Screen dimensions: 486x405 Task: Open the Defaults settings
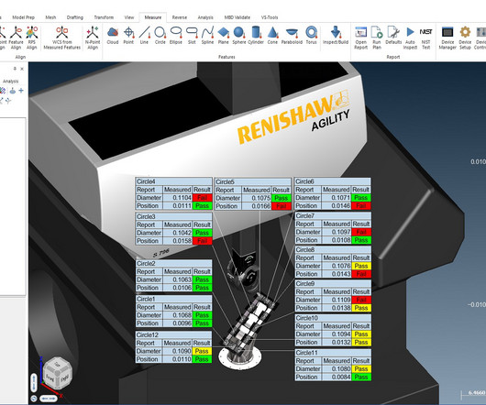(393, 36)
